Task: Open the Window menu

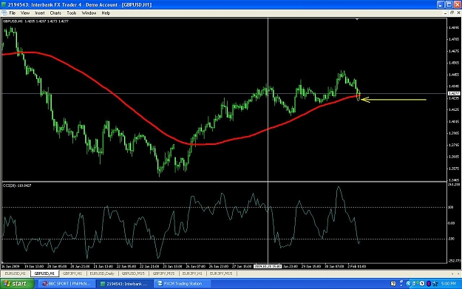Action: [x=89, y=13]
